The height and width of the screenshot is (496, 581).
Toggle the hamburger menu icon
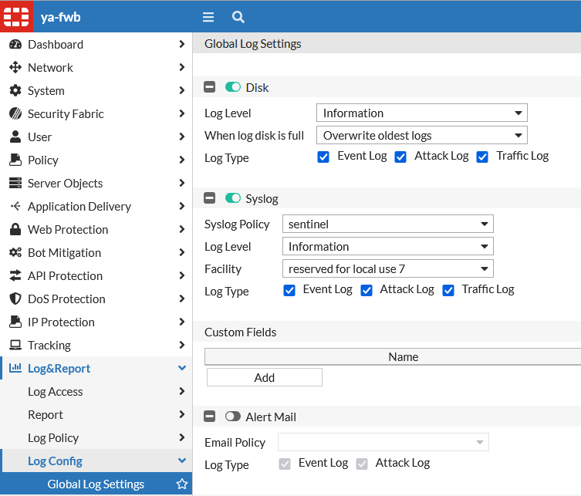[208, 17]
